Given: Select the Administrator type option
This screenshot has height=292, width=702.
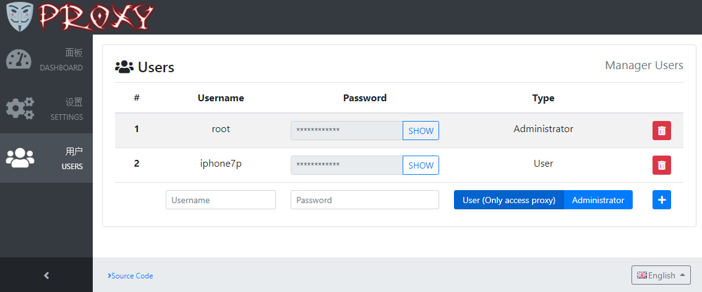Looking at the screenshot, I should (598, 199).
